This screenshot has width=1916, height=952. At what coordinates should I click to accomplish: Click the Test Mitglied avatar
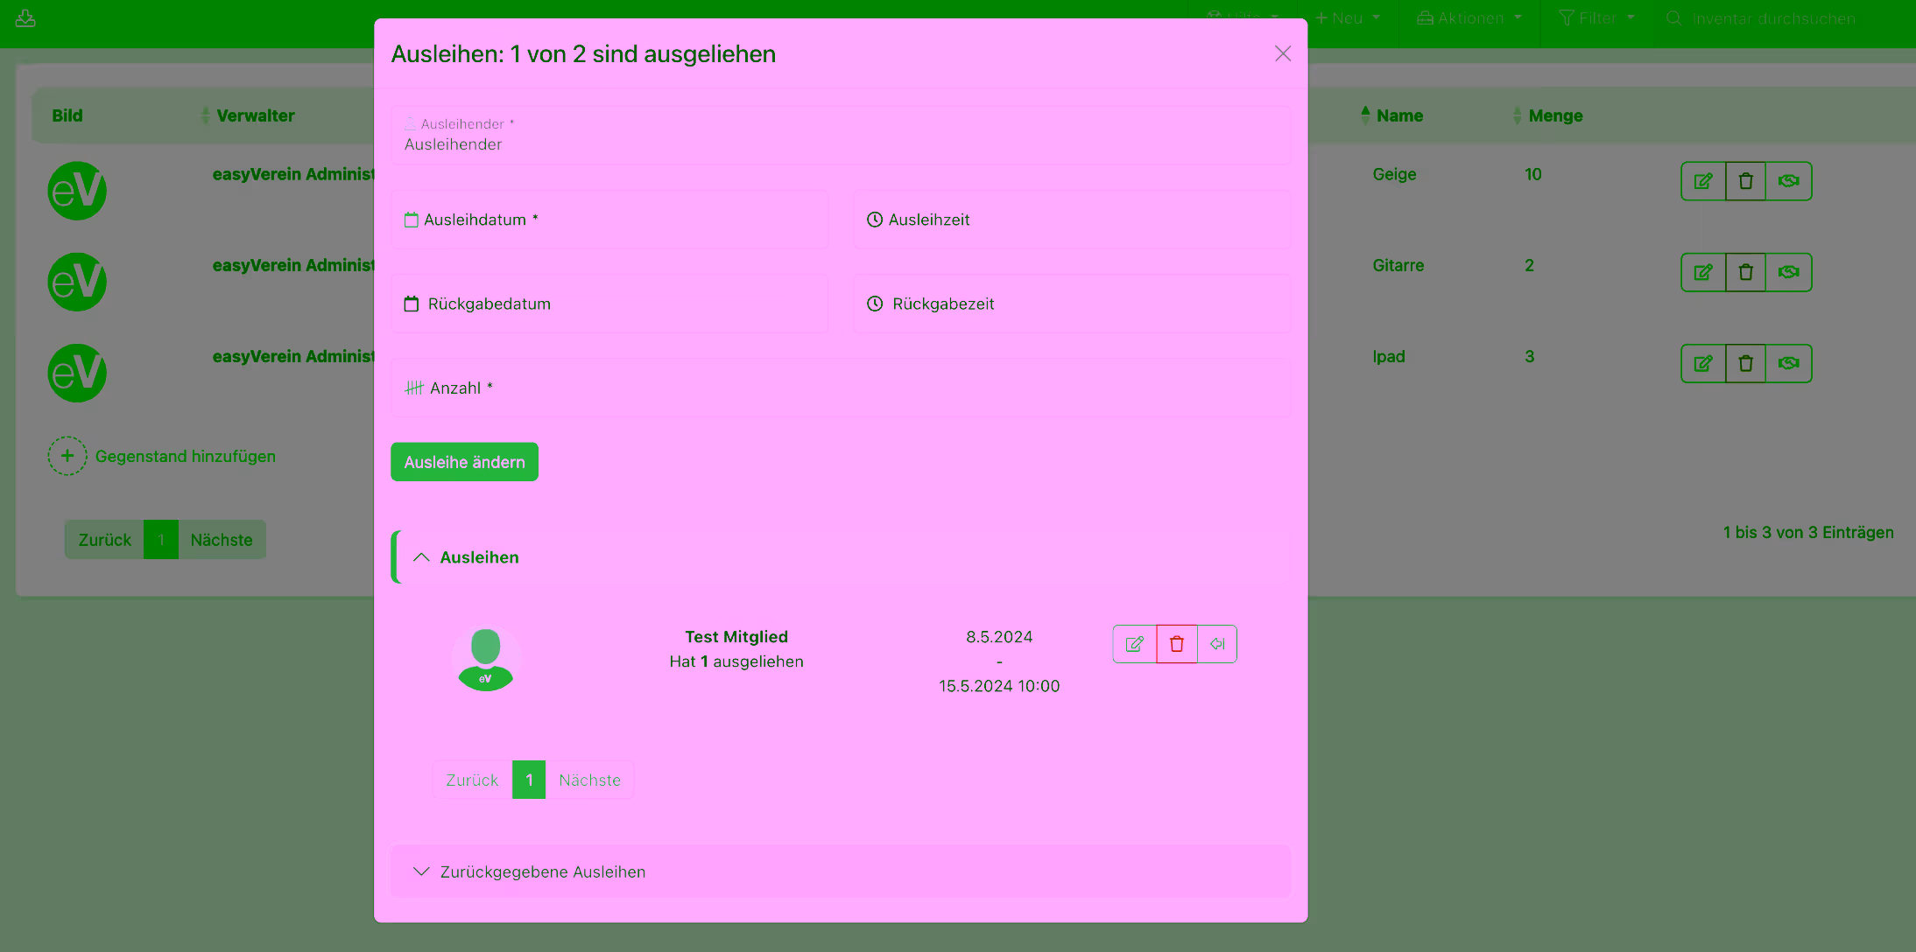tap(486, 659)
